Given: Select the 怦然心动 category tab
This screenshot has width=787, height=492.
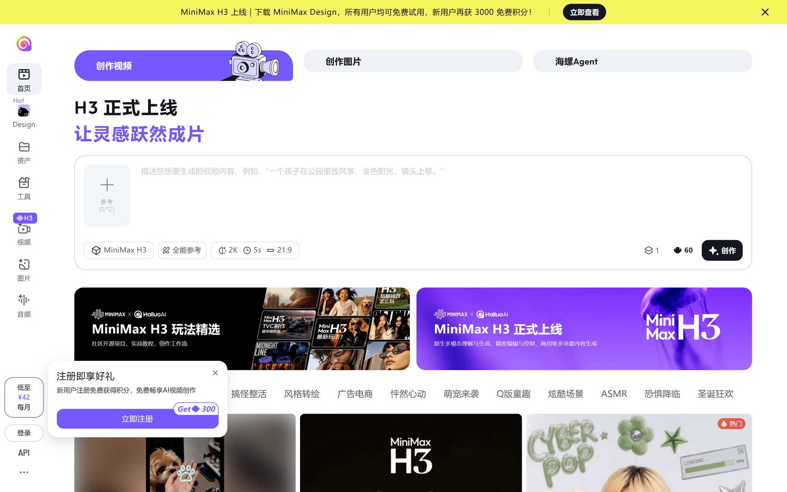Looking at the screenshot, I should pyautogui.click(x=408, y=394).
